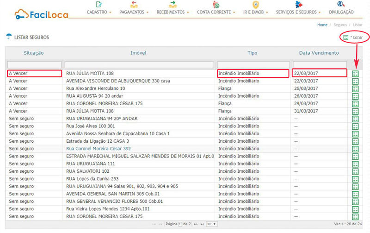This screenshot has width=370, height=233.
Task: Expand the Pagamentos menu
Action: point(134,12)
